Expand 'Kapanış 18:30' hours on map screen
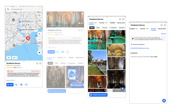Screen dimensions: 172x108 pos(11,80)
